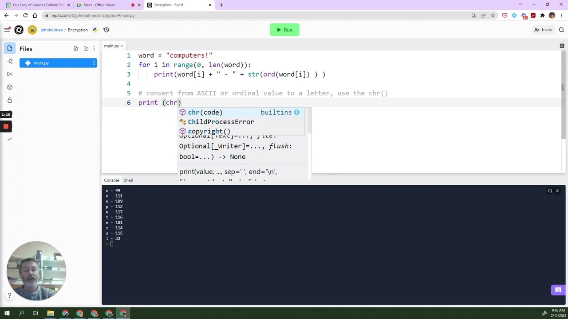Viewport: 568px width, 319px height.
Task: Switch to main.py editor tab
Action: 111,46
